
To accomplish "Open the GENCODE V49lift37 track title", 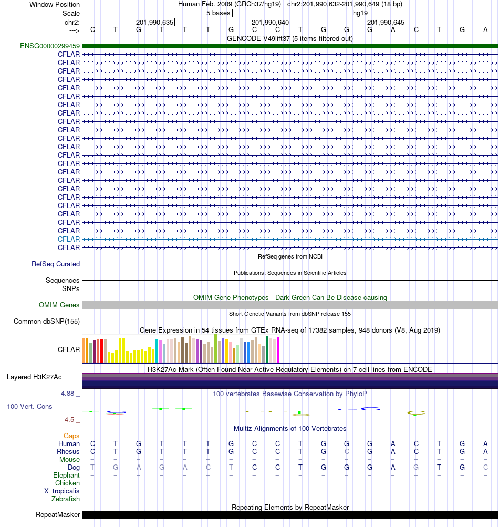I will click(290, 39).
